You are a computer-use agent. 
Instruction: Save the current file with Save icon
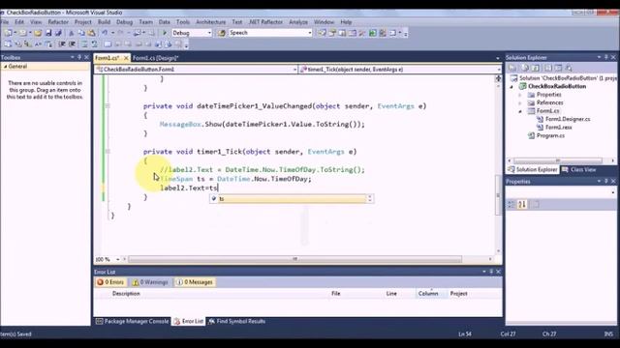48,33
